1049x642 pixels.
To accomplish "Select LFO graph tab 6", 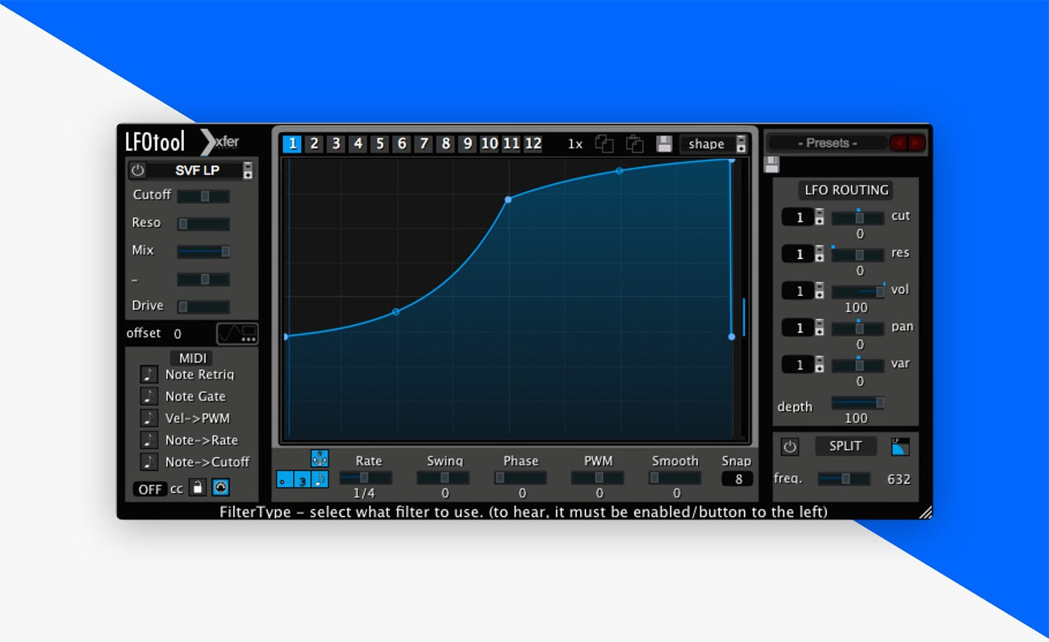I will click(402, 144).
